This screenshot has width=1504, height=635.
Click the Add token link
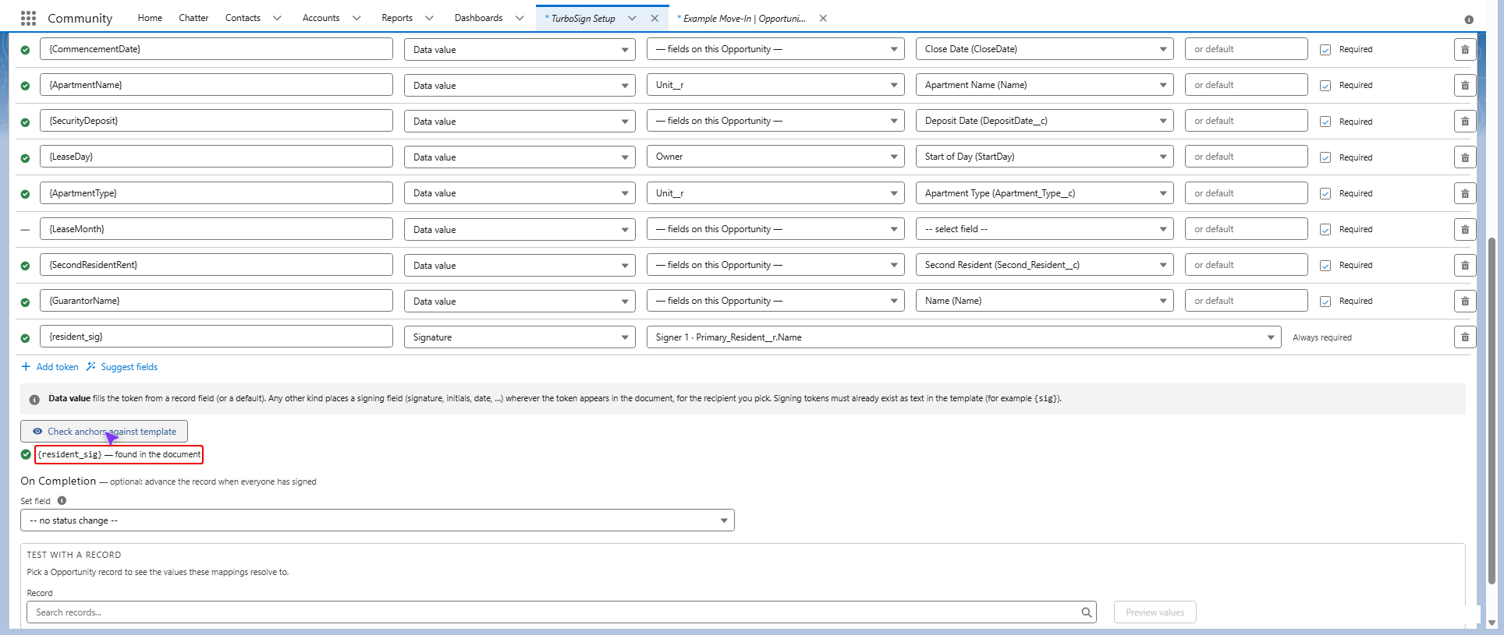(x=50, y=367)
